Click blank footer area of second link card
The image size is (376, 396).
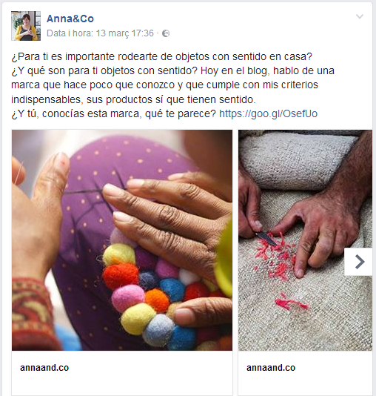tap(305, 385)
